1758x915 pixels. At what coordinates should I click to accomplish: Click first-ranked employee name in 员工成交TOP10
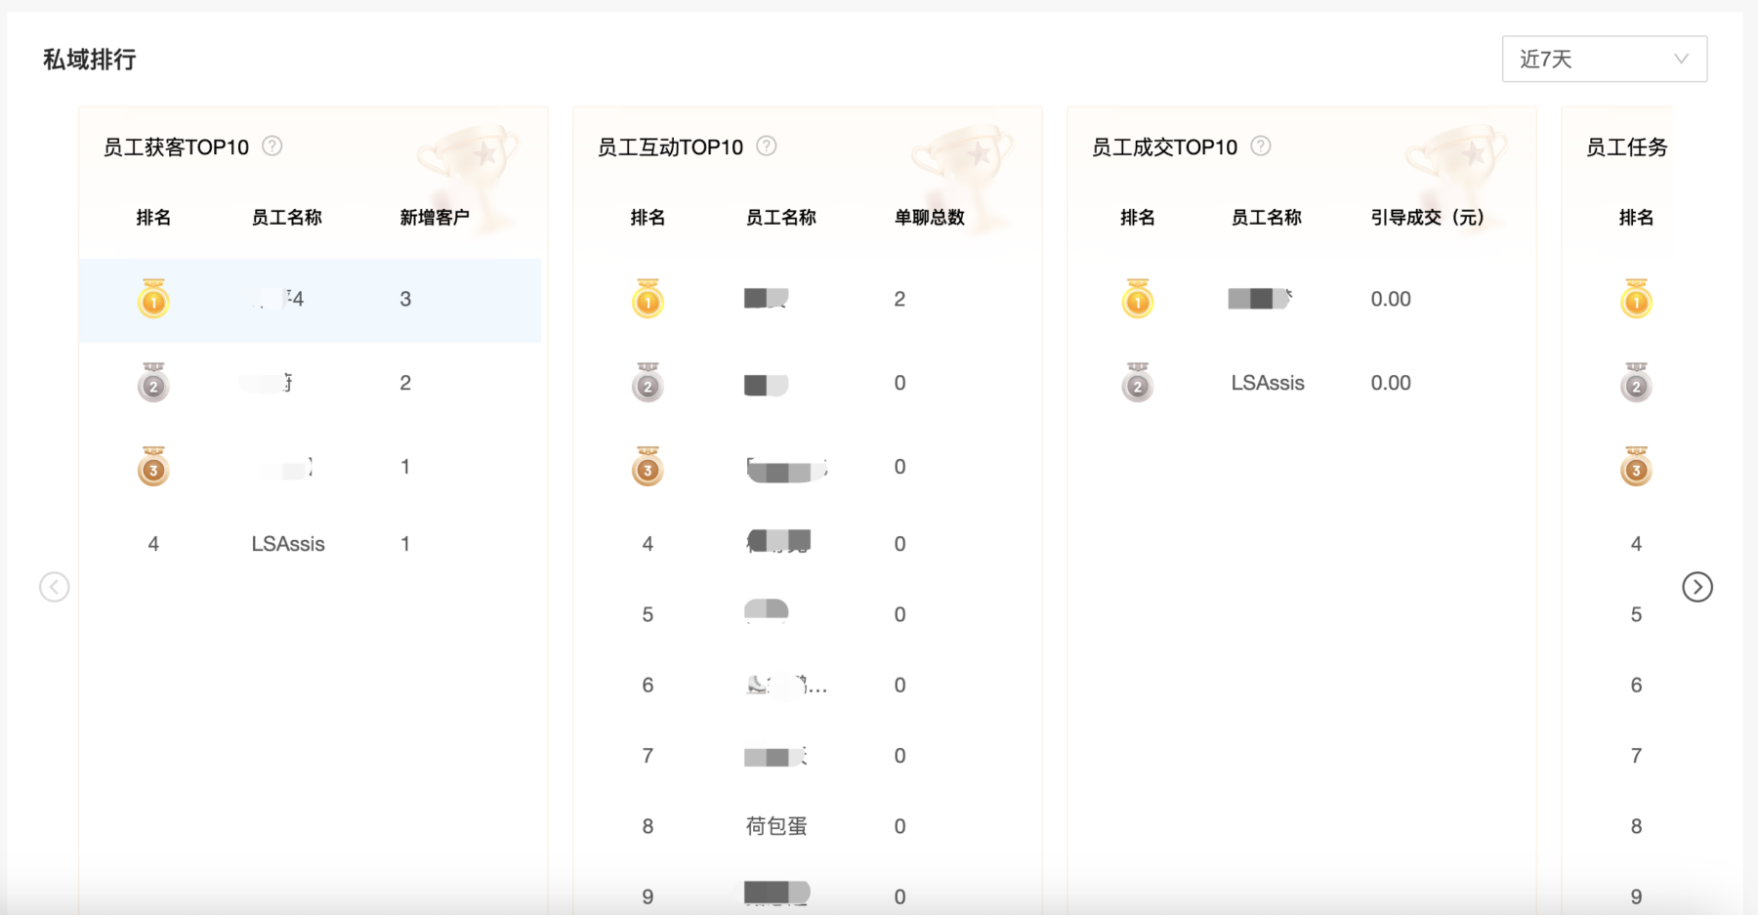click(x=1260, y=298)
